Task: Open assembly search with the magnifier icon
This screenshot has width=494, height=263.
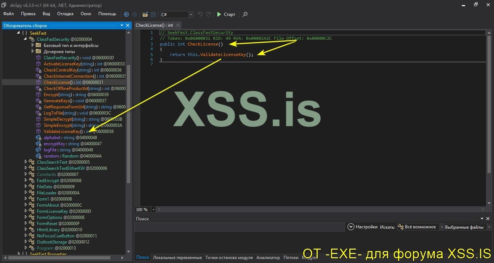Action: [245, 14]
